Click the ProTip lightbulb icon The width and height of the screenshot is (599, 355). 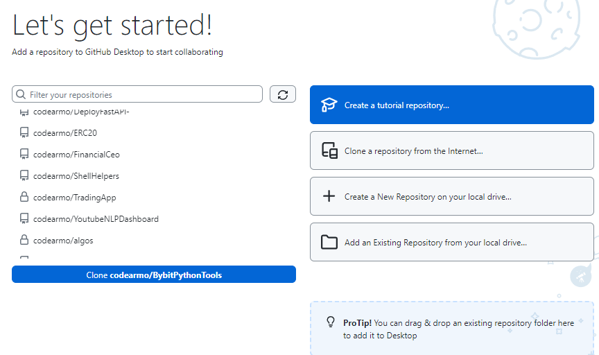tap(331, 322)
